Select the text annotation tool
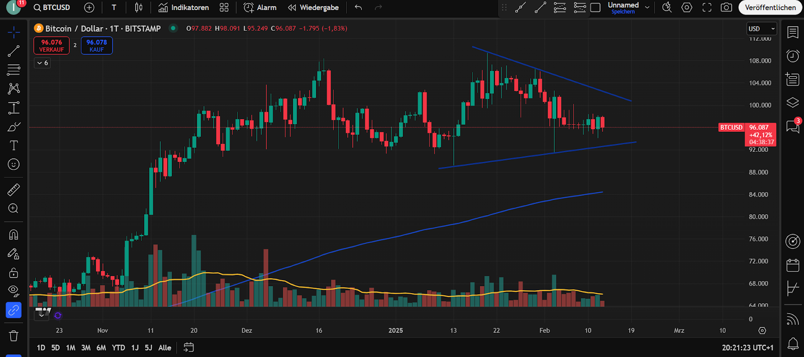 14,145
